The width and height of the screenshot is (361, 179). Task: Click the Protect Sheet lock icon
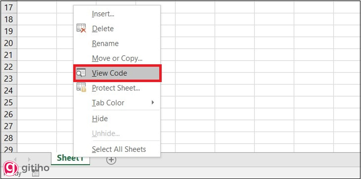click(x=81, y=88)
